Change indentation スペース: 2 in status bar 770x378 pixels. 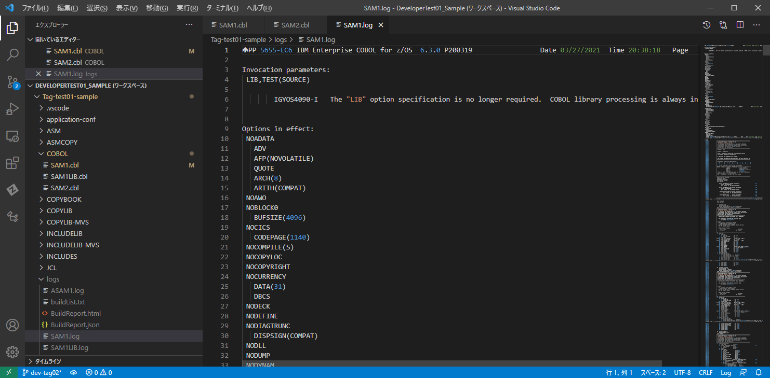pos(653,372)
